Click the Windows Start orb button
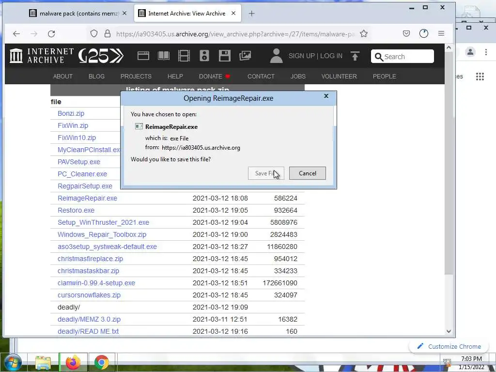This screenshot has height=372, width=496. pyautogui.click(x=12, y=362)
